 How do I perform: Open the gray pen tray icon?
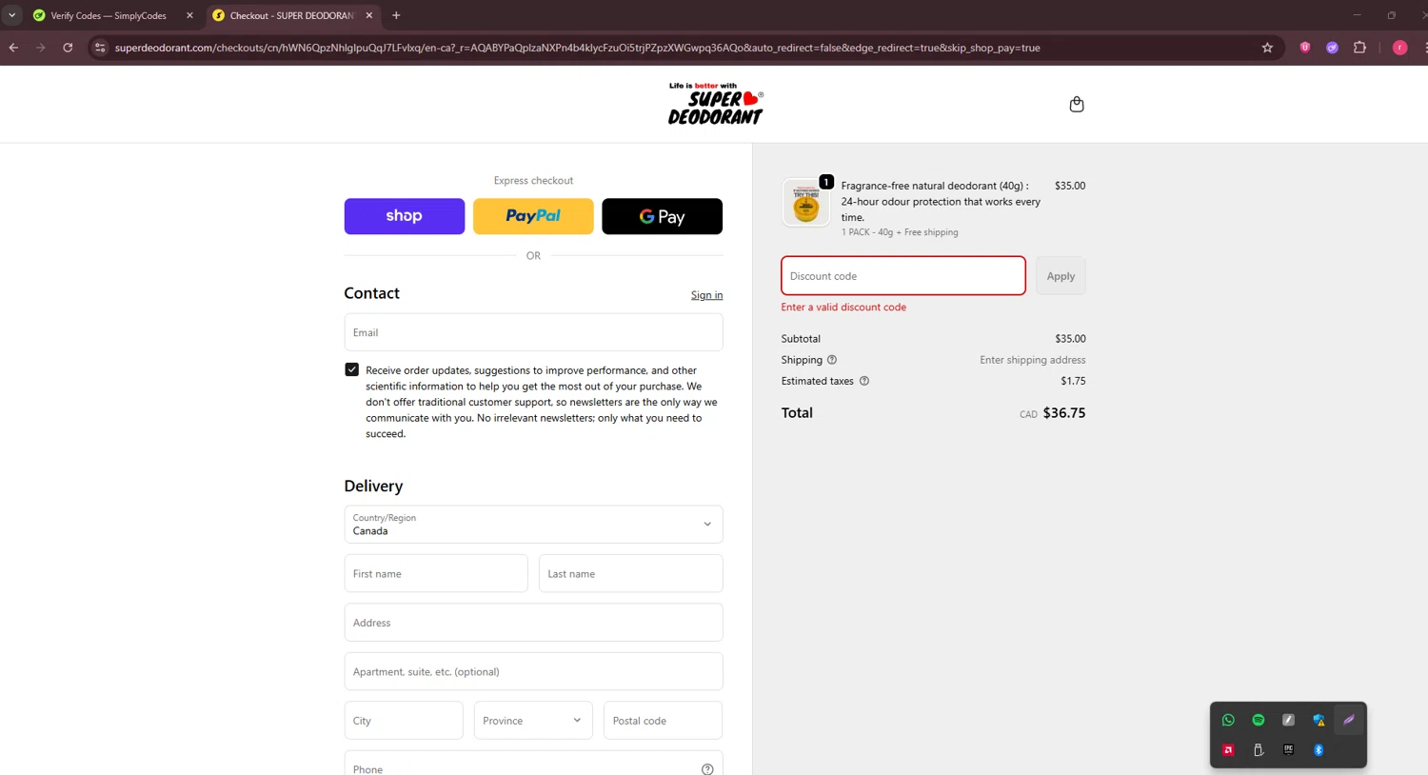tap(1288, 720)
